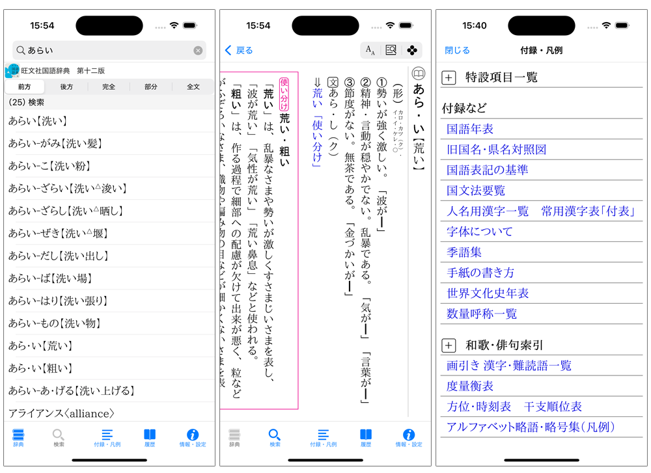Tap the four-leaf clover icon
651x473 pixels.
411,50
